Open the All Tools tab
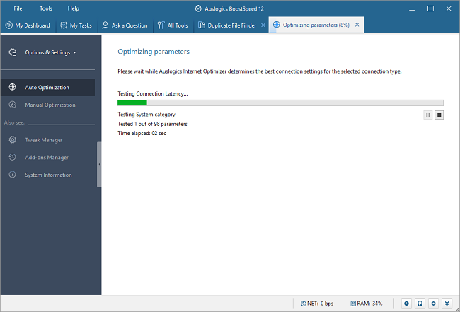This screenshot has height=312, width=460. tap(173, 25)
